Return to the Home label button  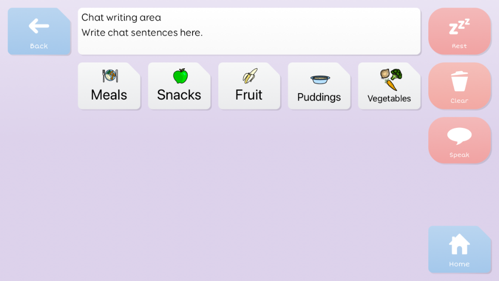pos(459,264)
